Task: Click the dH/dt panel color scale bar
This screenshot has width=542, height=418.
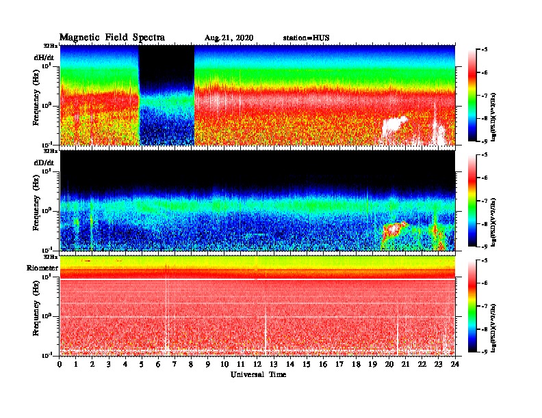Action: coord(472,96)
